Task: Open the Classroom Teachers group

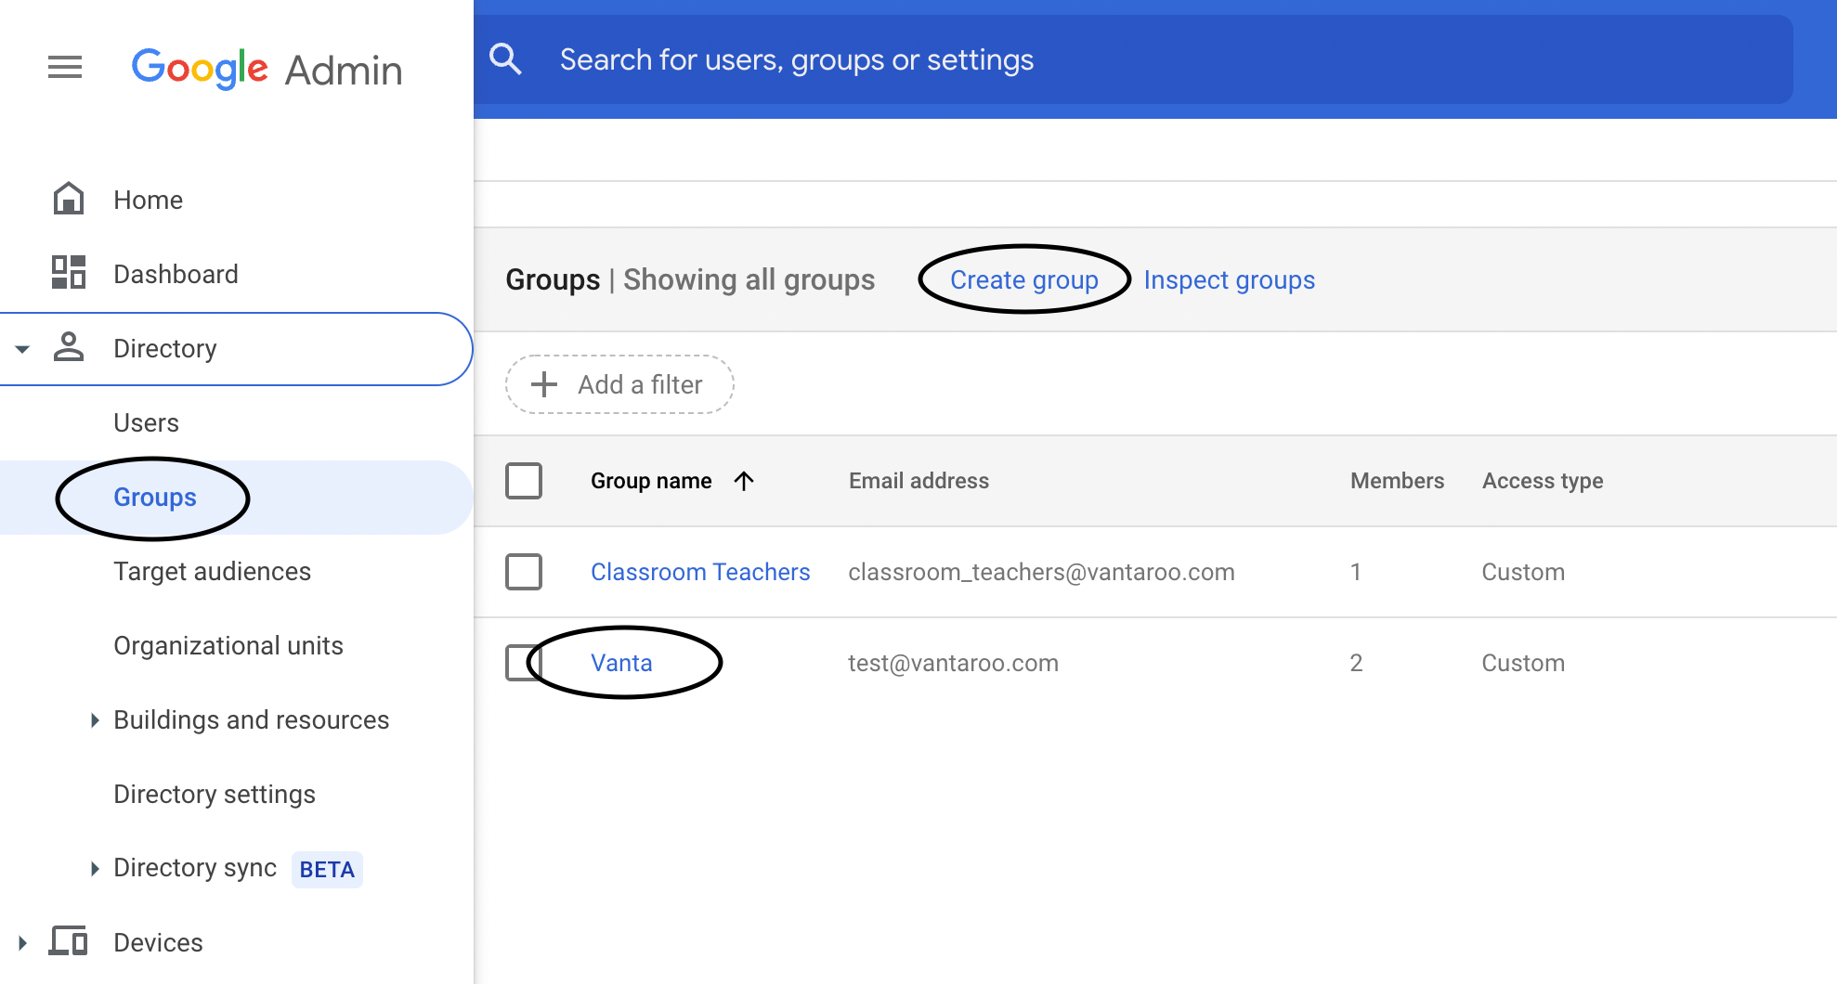Action: tap(700, 572)
